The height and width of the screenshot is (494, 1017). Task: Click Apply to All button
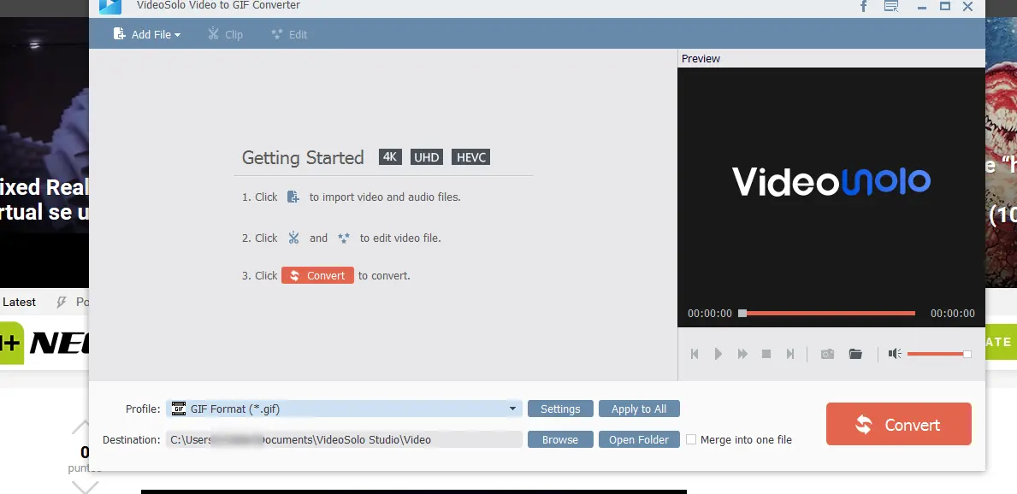[x=639, y=409]
